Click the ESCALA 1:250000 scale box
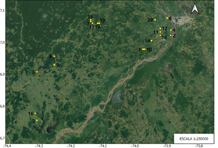The image size is (218, 148). [194, 139]
